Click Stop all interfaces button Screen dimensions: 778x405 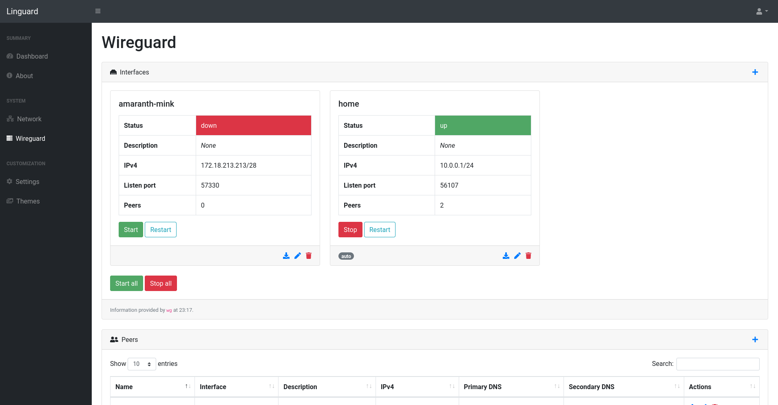click(x=161, y=283)
